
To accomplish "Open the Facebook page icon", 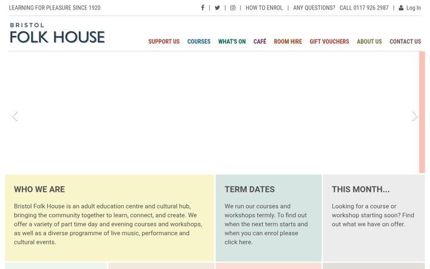I will point(202,8).
